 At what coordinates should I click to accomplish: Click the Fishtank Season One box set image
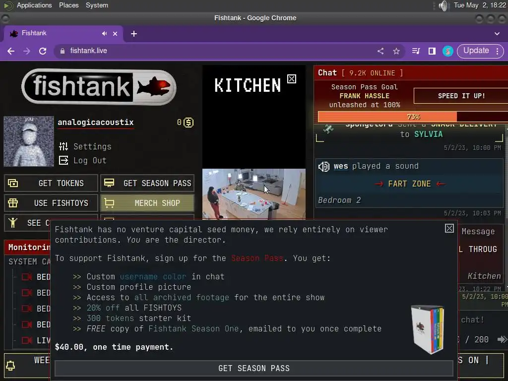point(428,329)
